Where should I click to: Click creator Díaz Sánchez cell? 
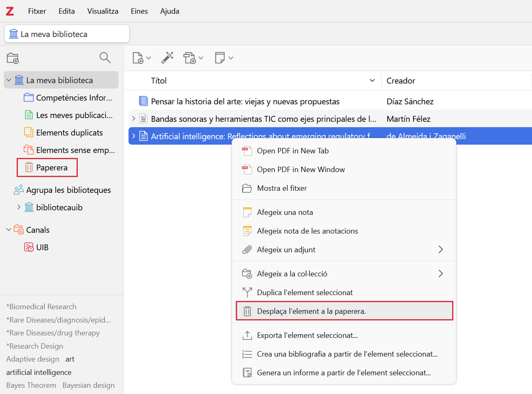click(x=410, y=101)
